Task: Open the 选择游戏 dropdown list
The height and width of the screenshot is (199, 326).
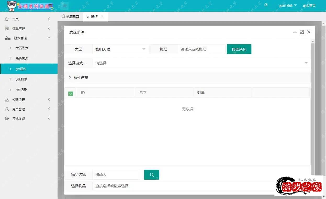Action: (x=201, y=63)
